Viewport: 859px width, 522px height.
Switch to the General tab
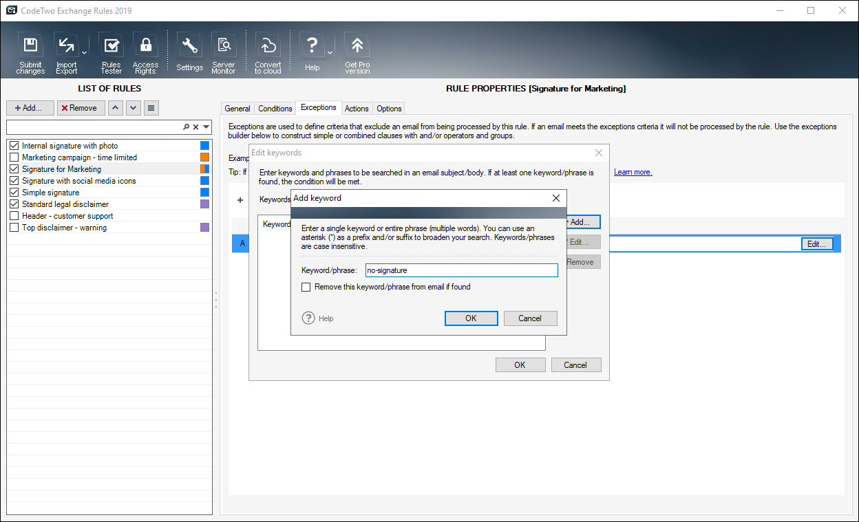coord(237,109)
